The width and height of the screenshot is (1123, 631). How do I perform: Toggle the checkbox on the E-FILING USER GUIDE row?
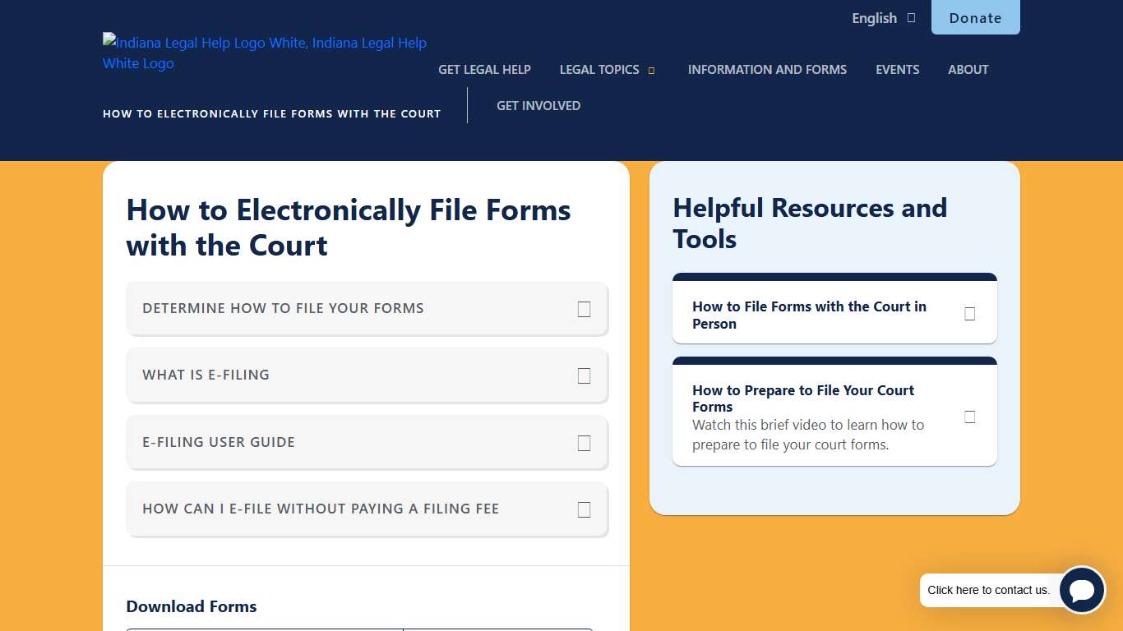click(584, 443)
